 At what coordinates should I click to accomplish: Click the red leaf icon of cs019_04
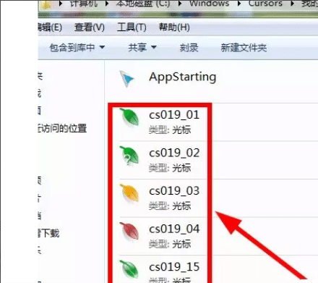point(129,231)
